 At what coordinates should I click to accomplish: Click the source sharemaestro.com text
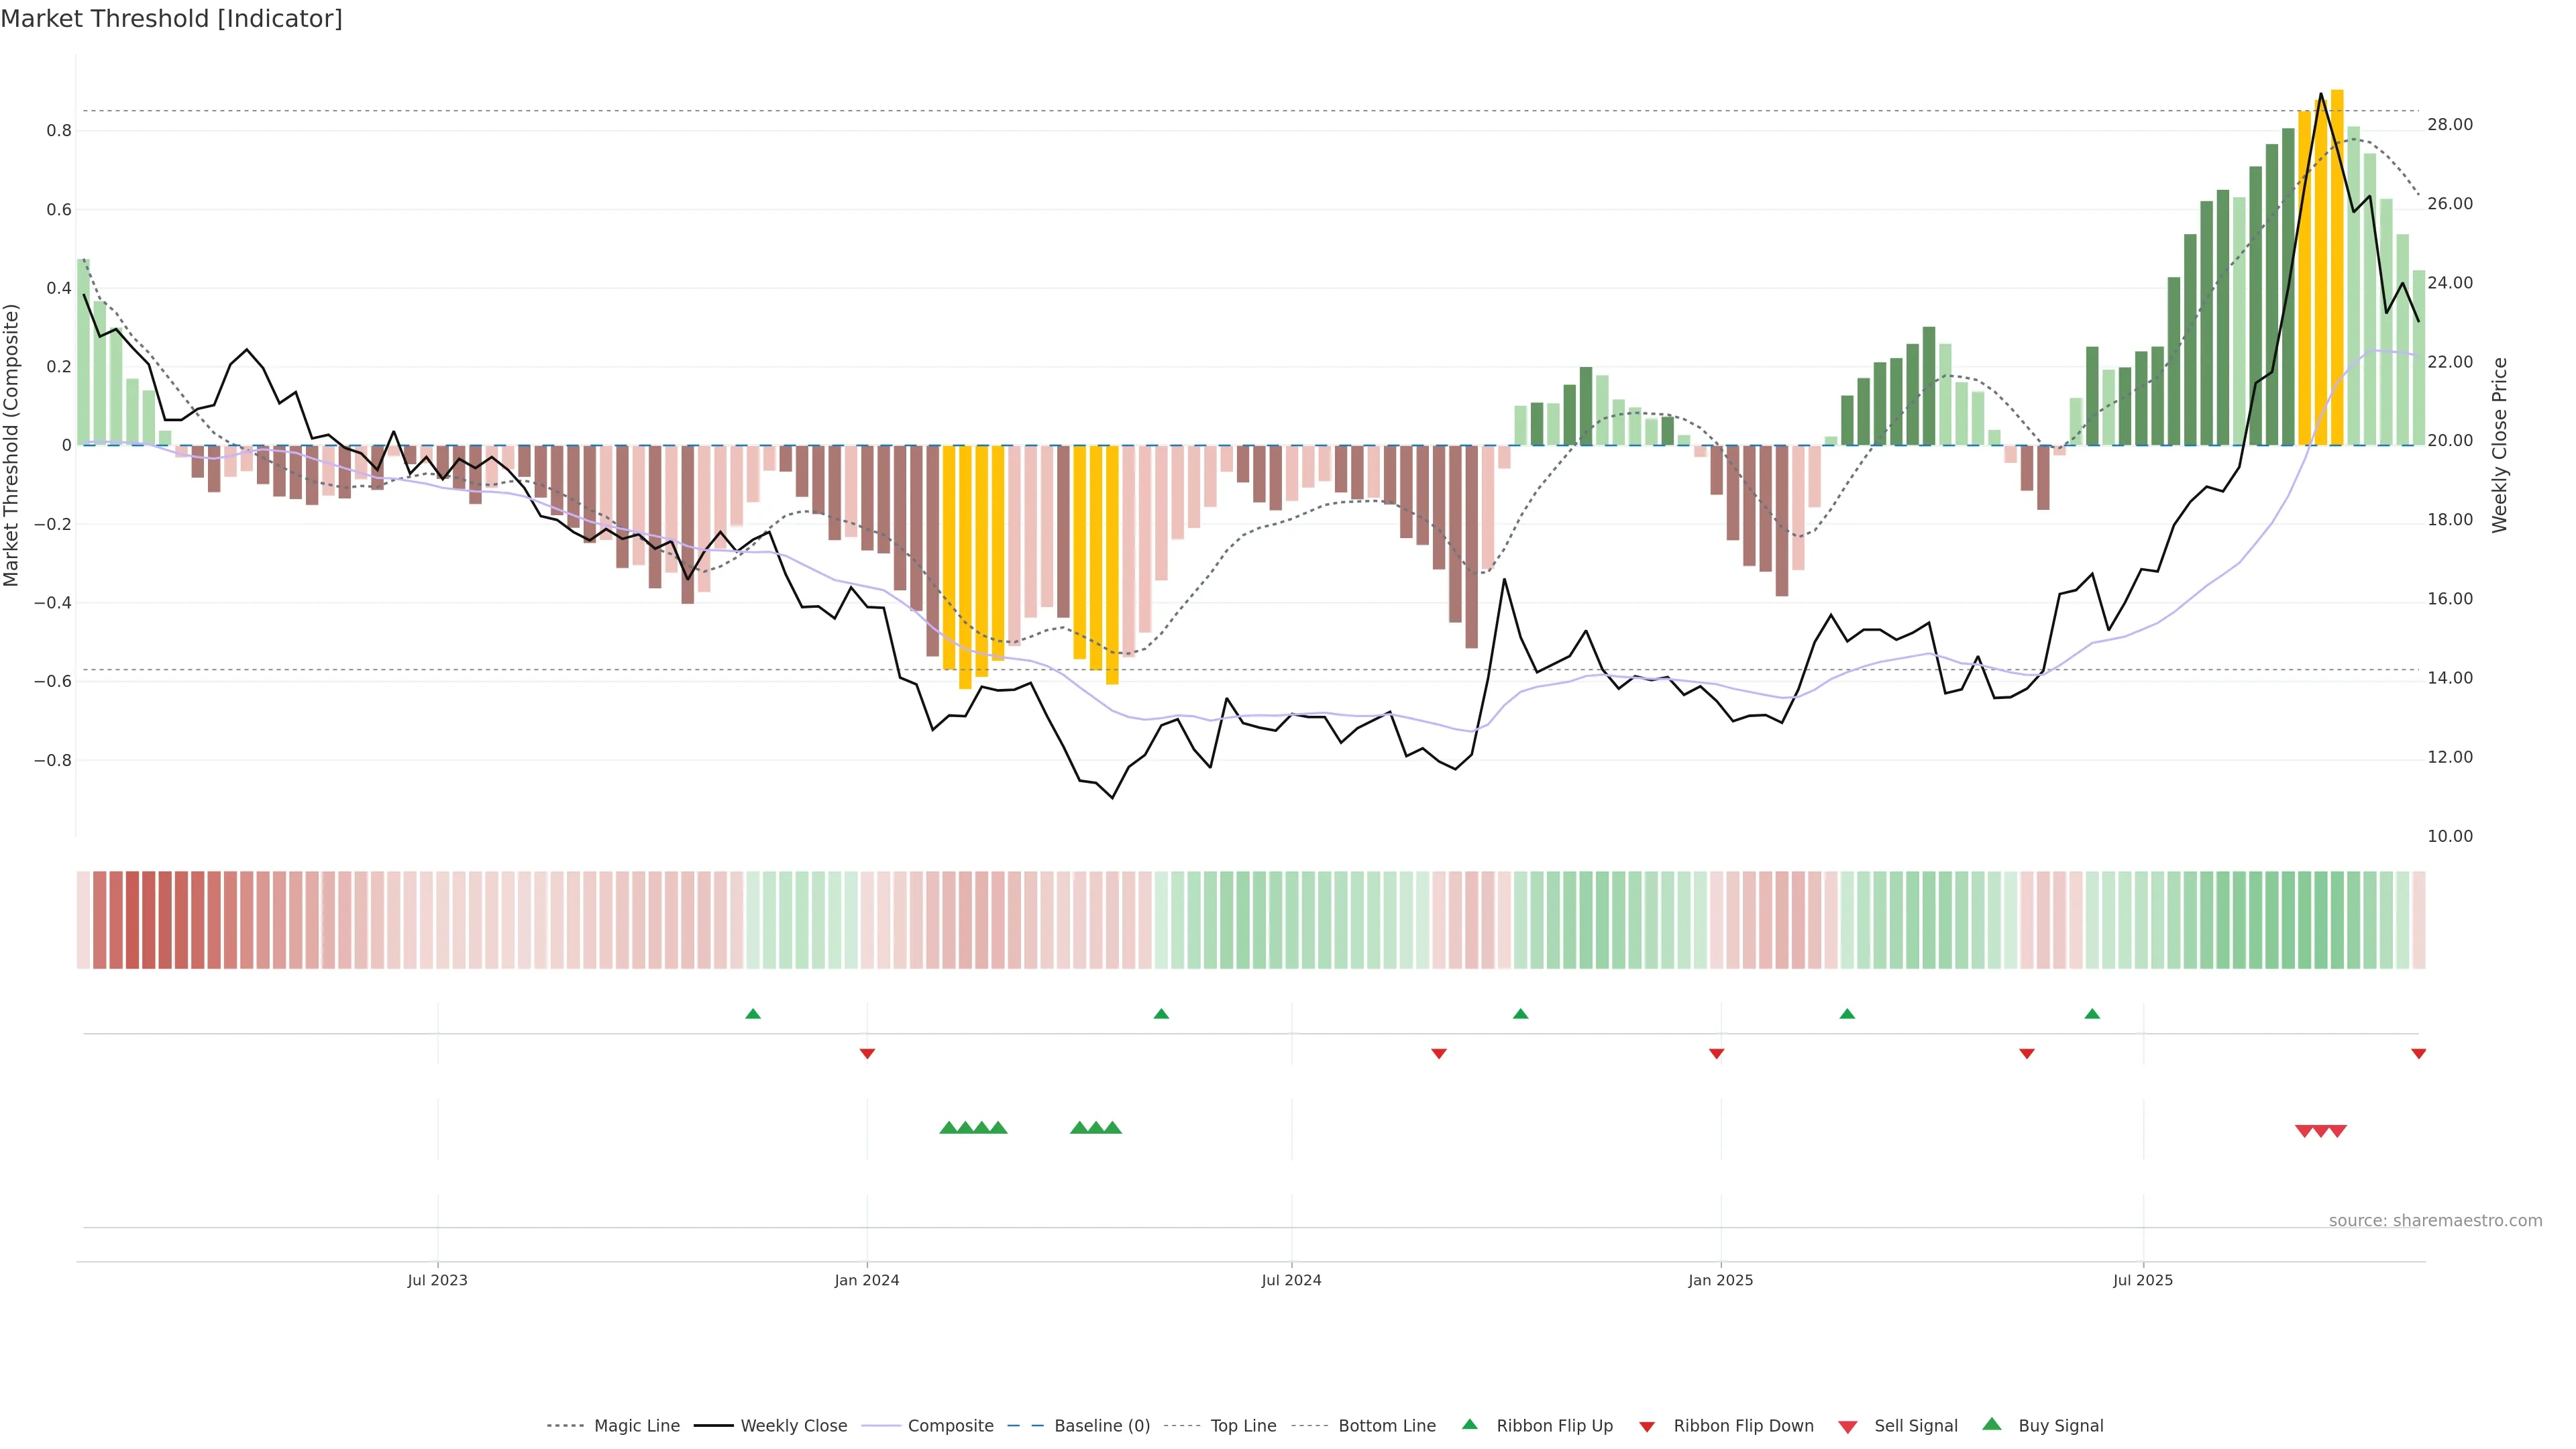[x=2435, y=1220]
